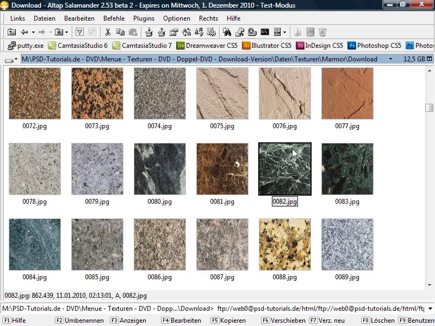This screenshot has height=326, width=435.
Task: Click the Select files filter icon
Action: click(79, 32)
